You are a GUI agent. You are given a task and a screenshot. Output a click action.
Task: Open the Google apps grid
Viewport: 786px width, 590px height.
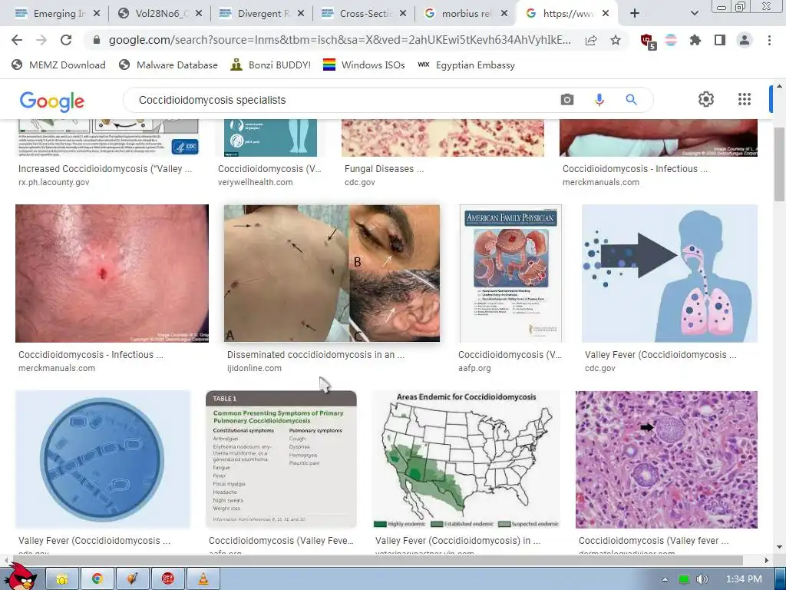(x=745, y=99)
